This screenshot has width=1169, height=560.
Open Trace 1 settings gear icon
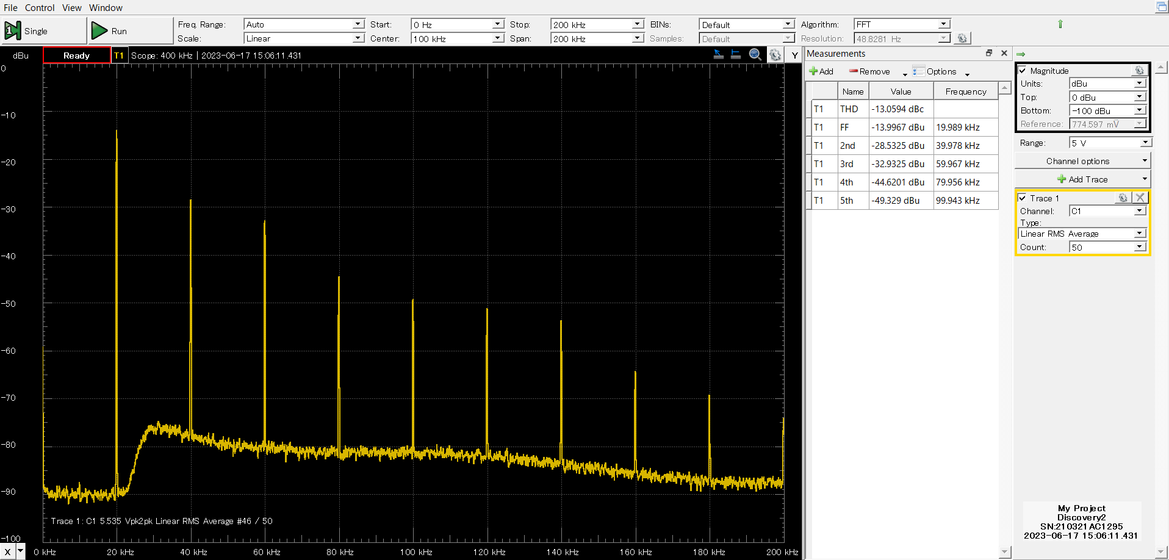[x=1123, y=198]
